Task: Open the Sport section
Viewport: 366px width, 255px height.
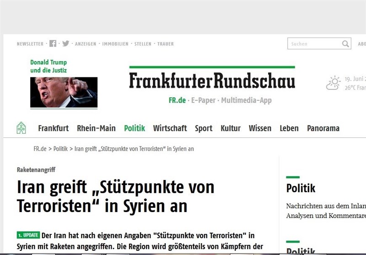Action: click(204, 128)
